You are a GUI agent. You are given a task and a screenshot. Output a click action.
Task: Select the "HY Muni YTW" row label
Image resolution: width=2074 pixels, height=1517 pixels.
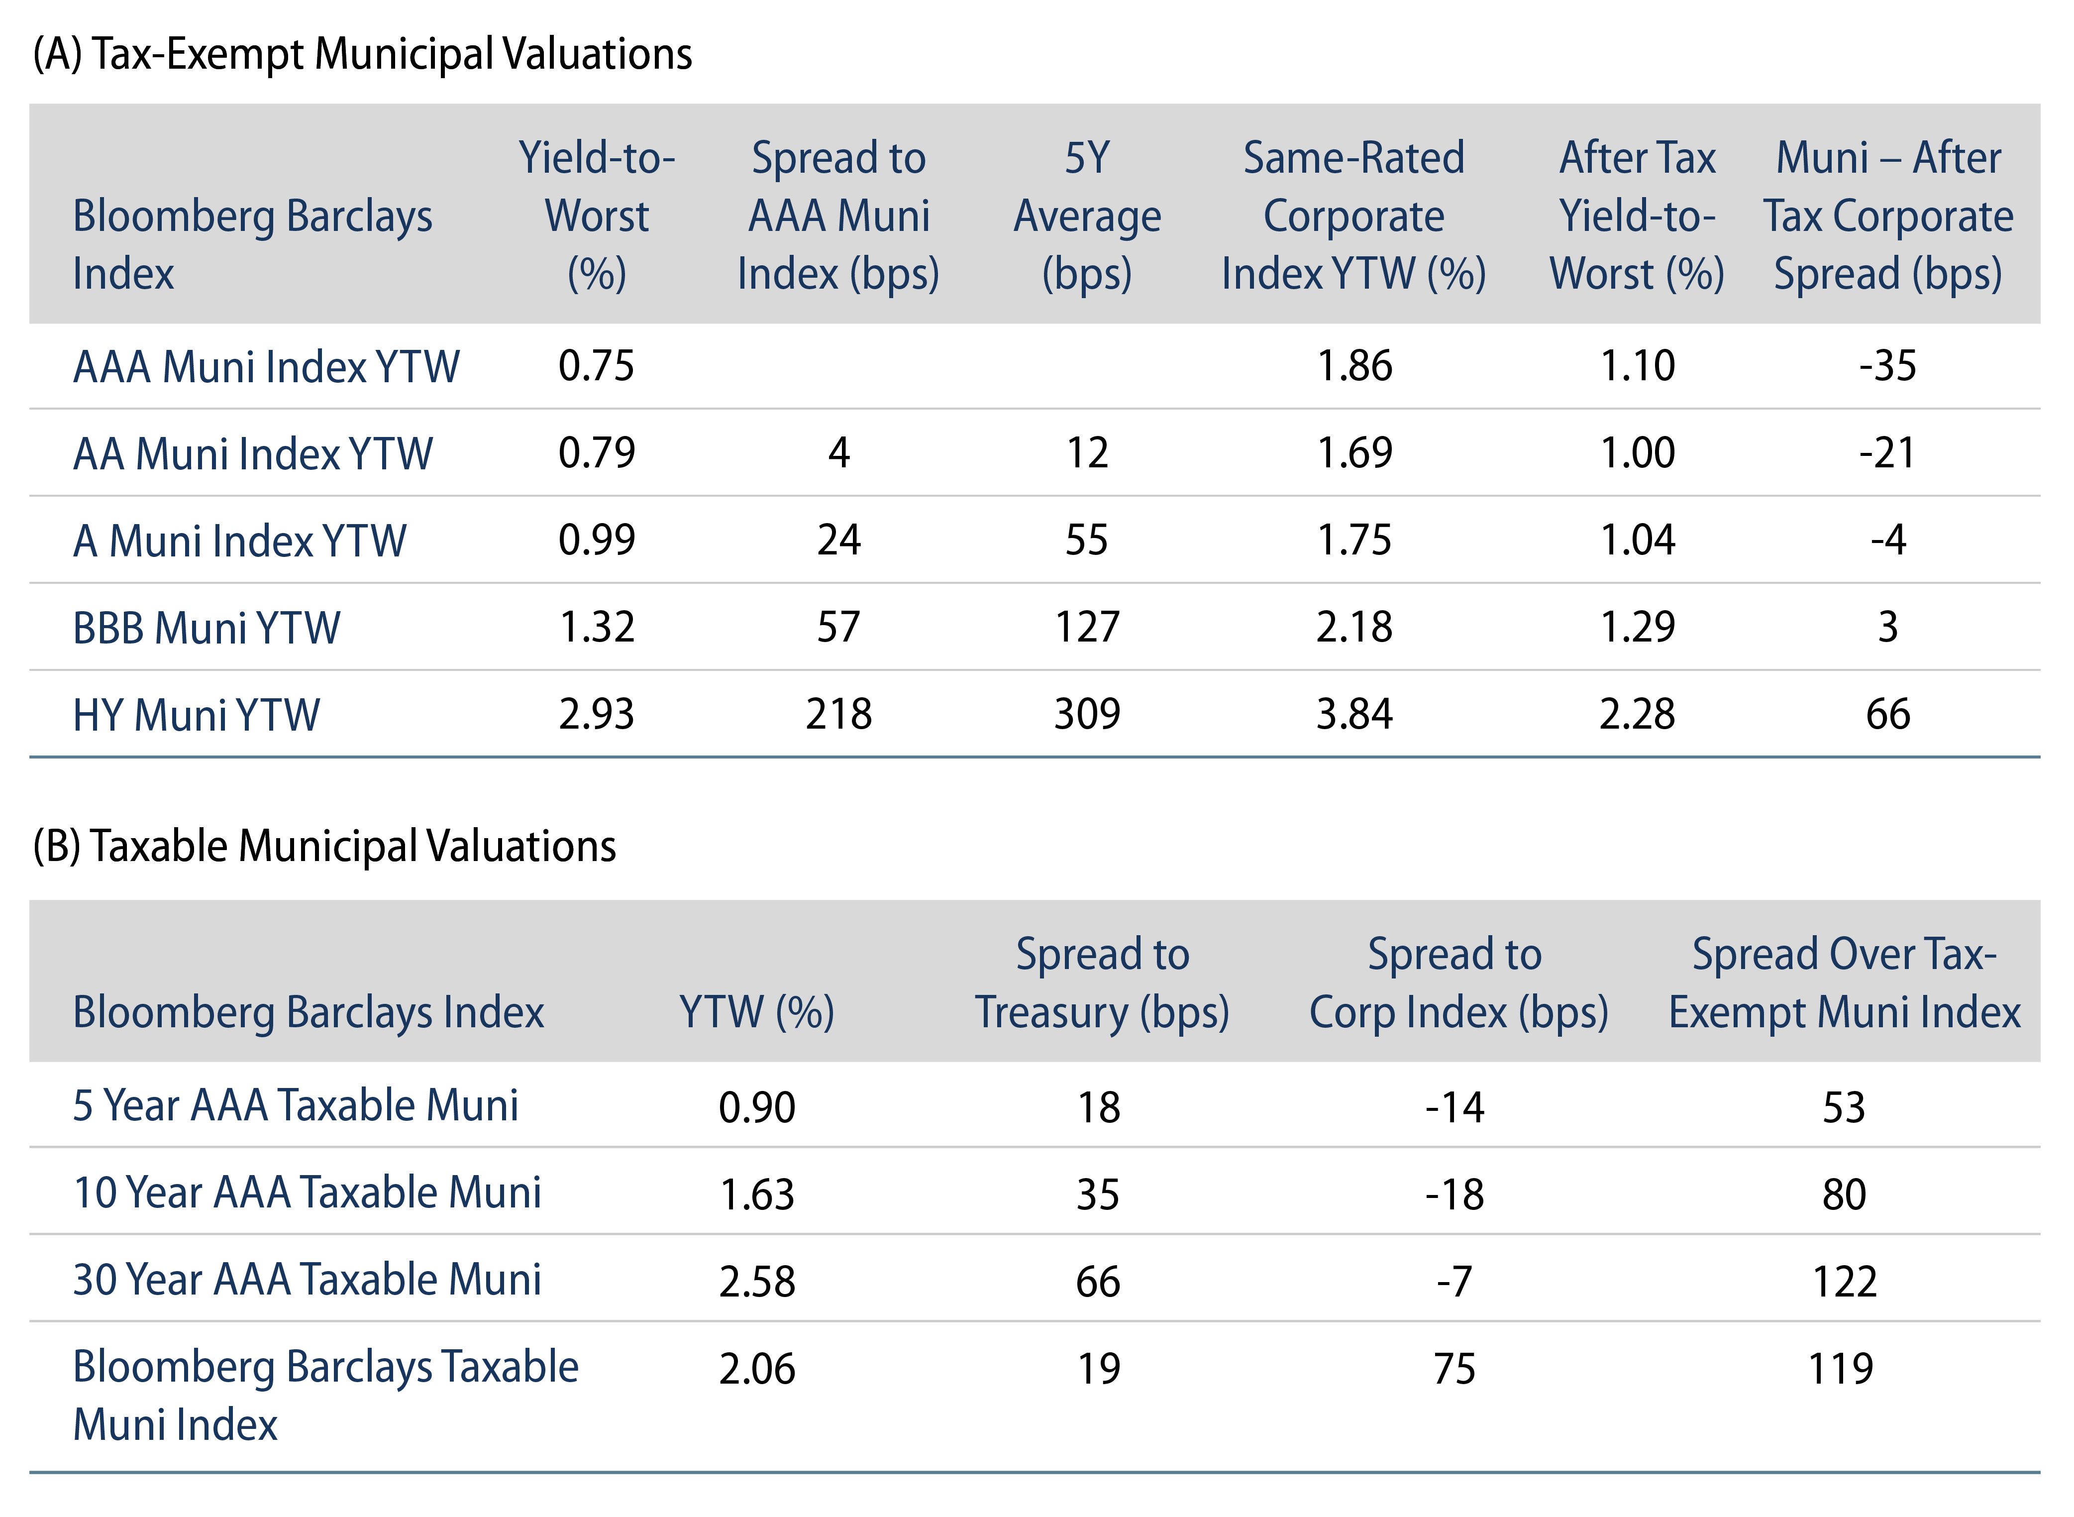(x=197, y=715)
